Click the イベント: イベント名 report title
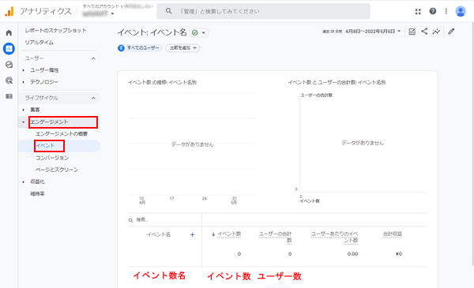This screenshot has height=288, width=474. (152, 32)
